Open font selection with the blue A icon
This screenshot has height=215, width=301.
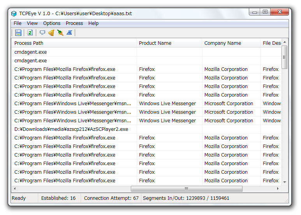pyautogui.click(x=69, y=33)
